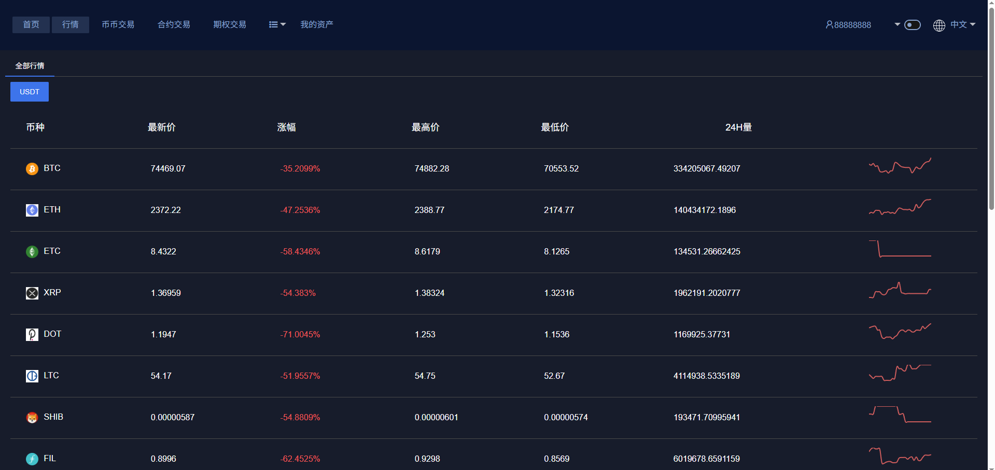Open the BTC price trend sparkline
This screenshot has height=470, width=995.
[x=900, y=166]
